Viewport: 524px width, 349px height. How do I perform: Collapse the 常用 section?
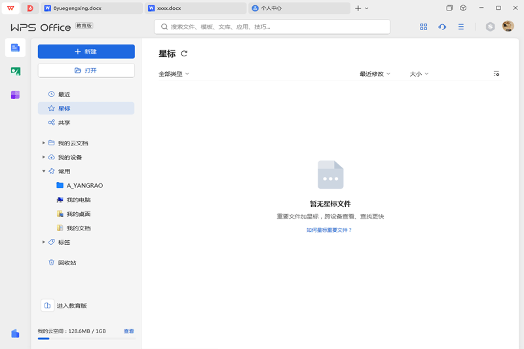point(44,172)
